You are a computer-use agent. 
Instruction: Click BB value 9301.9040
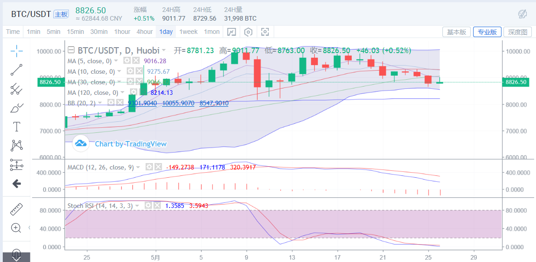(x=142, y=103)
